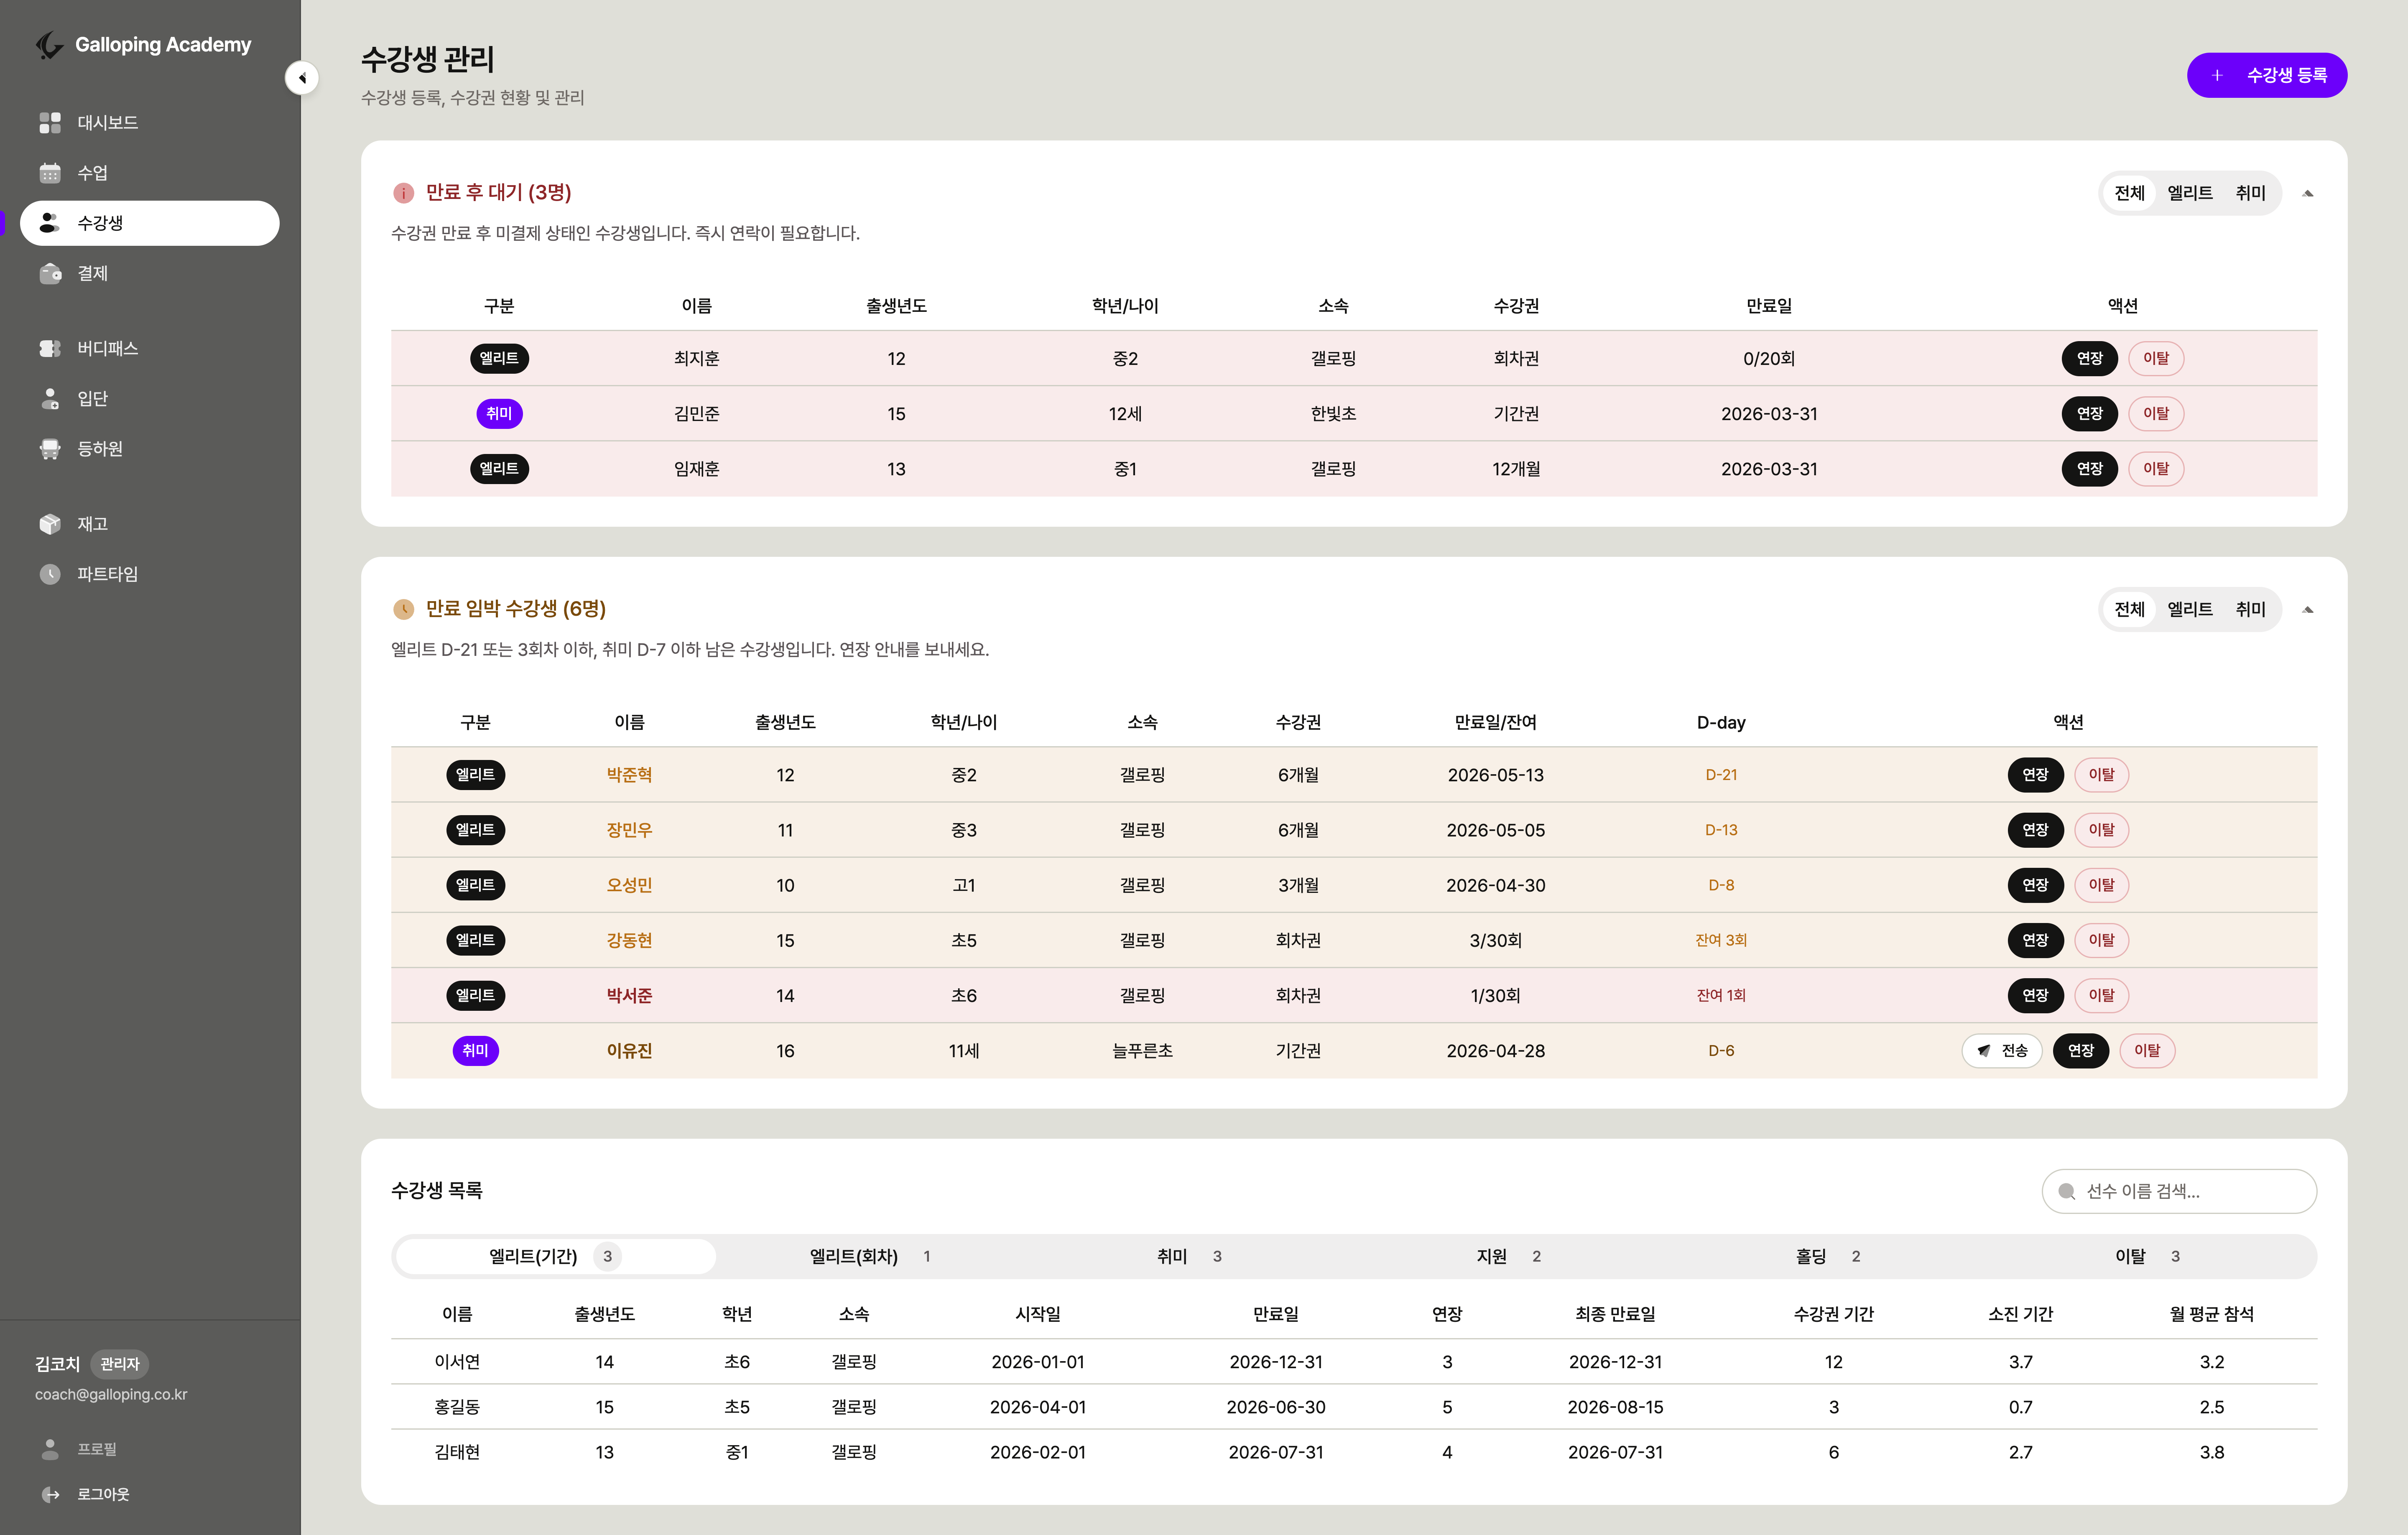Open 박서준's student name link
Screen dimensions: 2408x1535
(x=629, y=996)
